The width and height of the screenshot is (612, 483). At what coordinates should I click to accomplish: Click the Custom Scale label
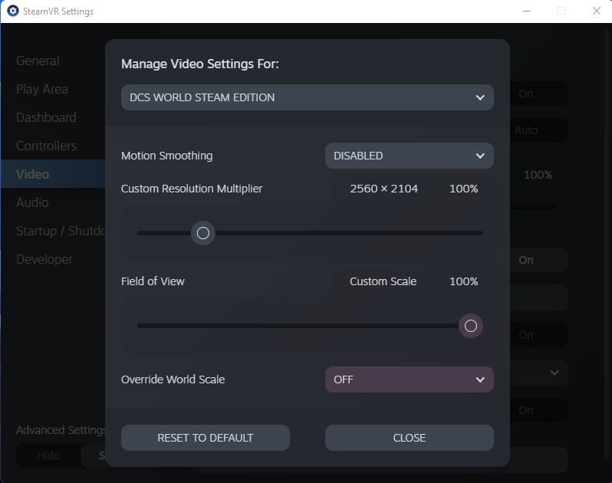click(383, 281)
